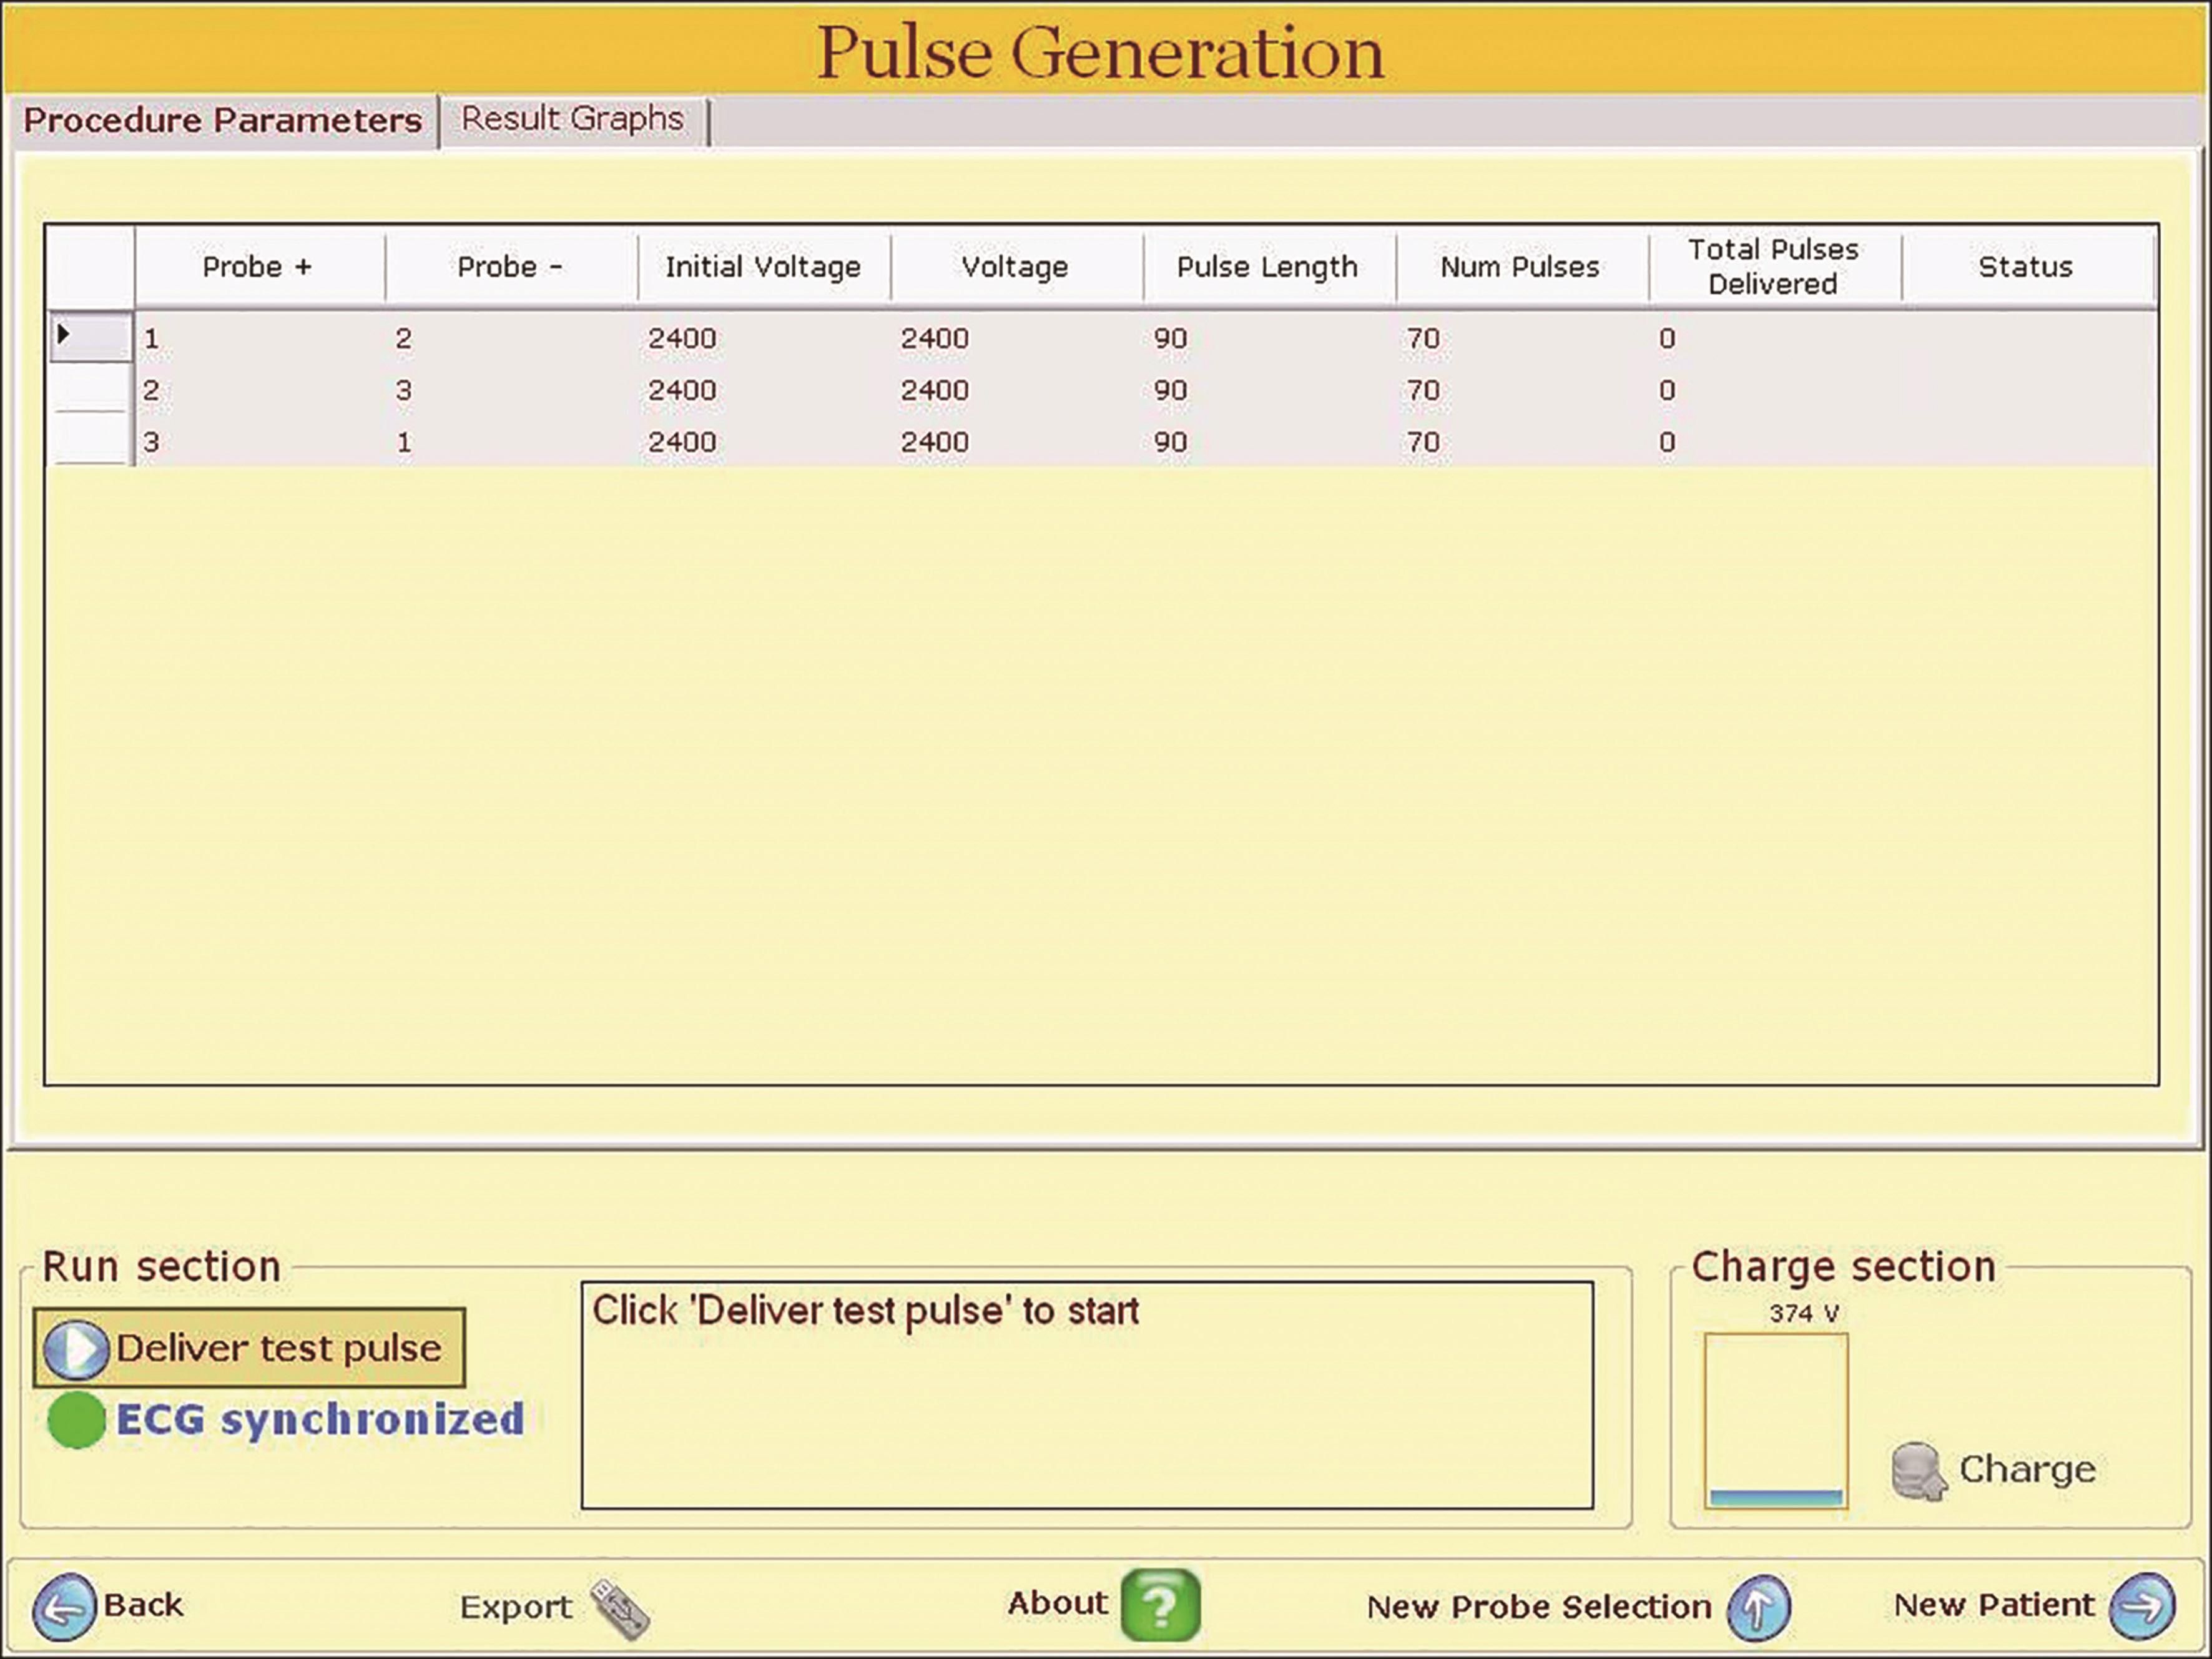Click the Charge button label
Screen dimensions: 2212x1659
click(2027, 1469)
